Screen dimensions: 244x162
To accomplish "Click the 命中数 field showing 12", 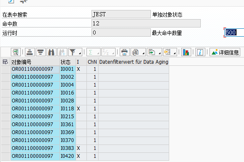I will point(146,23).
